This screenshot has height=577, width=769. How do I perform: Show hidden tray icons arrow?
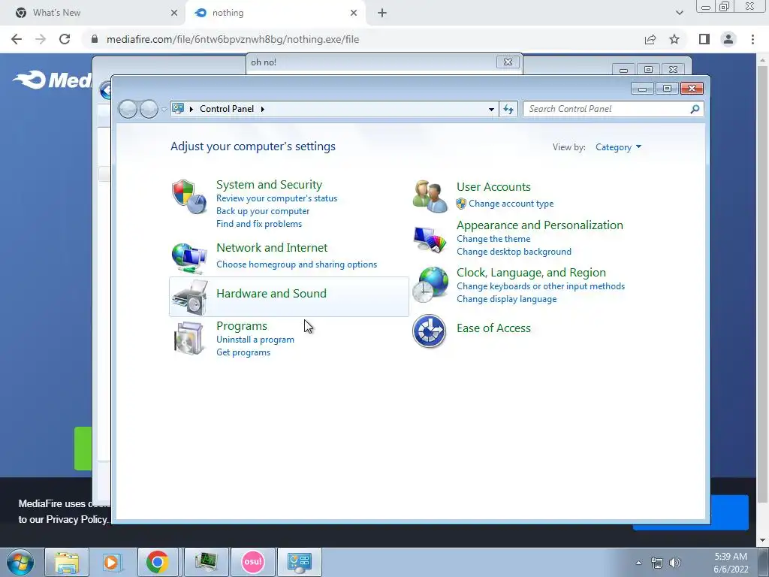[638, 563]
